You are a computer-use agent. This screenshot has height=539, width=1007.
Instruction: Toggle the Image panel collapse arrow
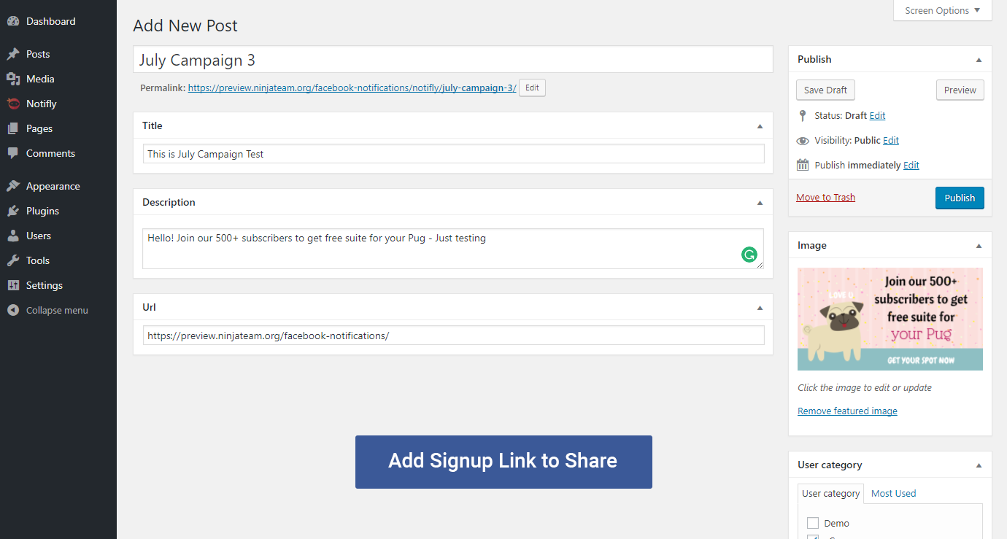pos(979,246)
